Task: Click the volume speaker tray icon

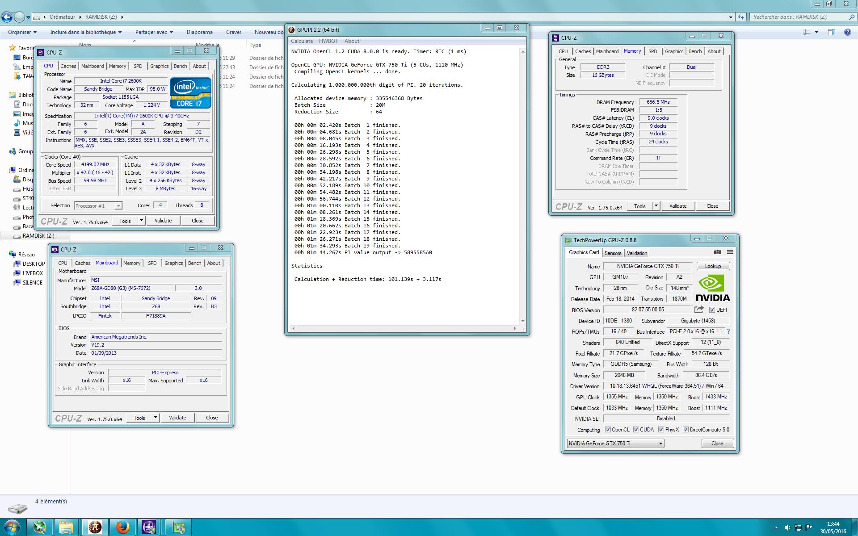Action: click(787, 528)
